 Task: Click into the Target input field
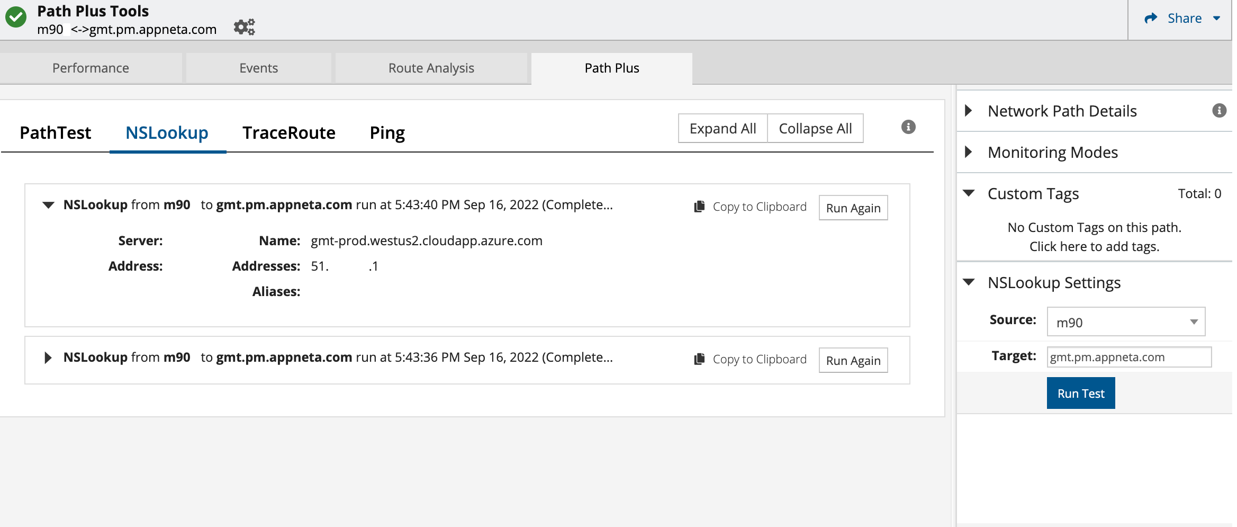1128,357
